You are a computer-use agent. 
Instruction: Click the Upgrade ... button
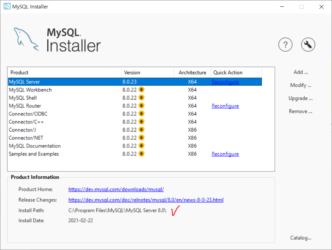(x=301, y=98)
